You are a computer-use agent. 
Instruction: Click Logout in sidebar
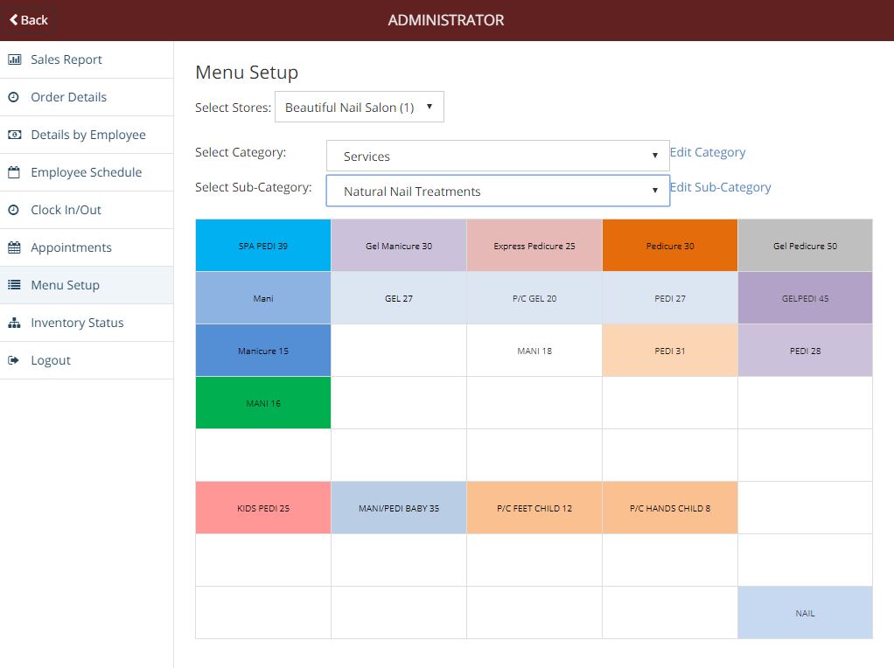(87, 360)
